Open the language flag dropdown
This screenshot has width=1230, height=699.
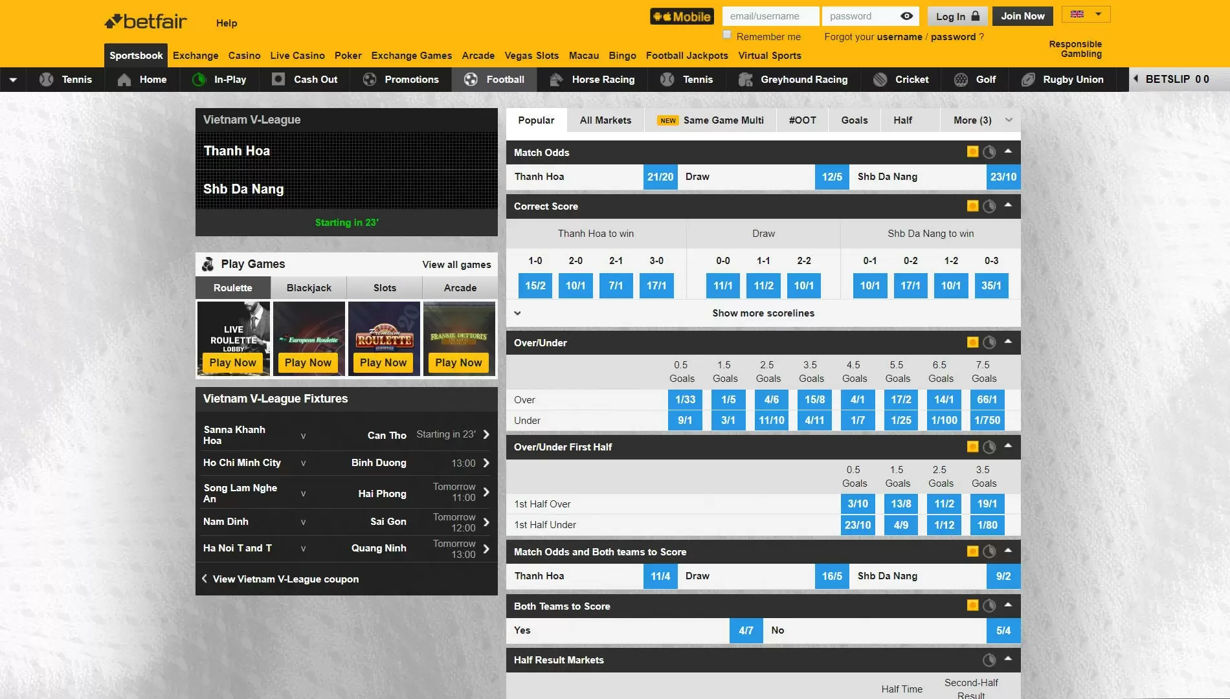tap(1086, 14)
